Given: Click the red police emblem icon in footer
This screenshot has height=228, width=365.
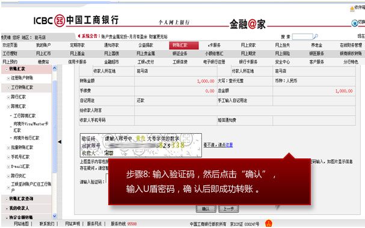Looking at the screenshot, I should coord(269,223).
